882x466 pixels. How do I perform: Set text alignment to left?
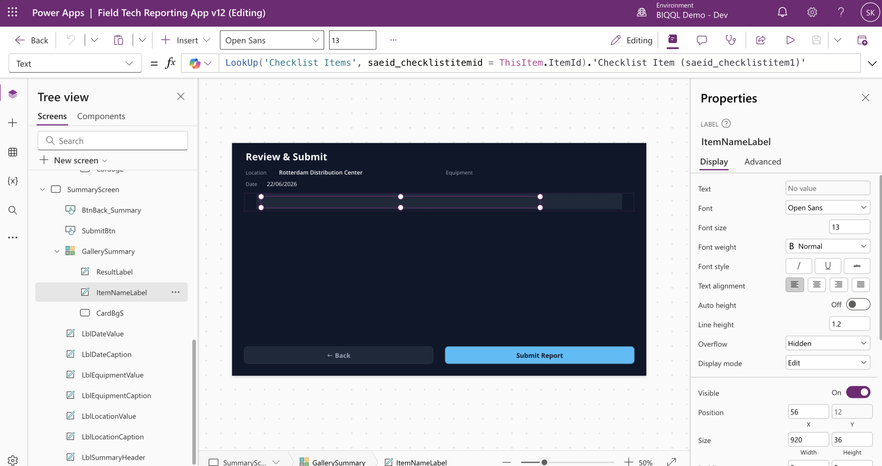pyautogui.click(x=794, y=285)
